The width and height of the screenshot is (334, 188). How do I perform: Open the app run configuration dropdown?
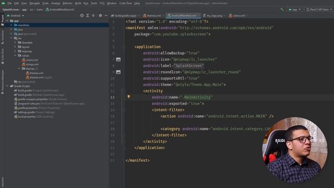[x=294, y=9]
